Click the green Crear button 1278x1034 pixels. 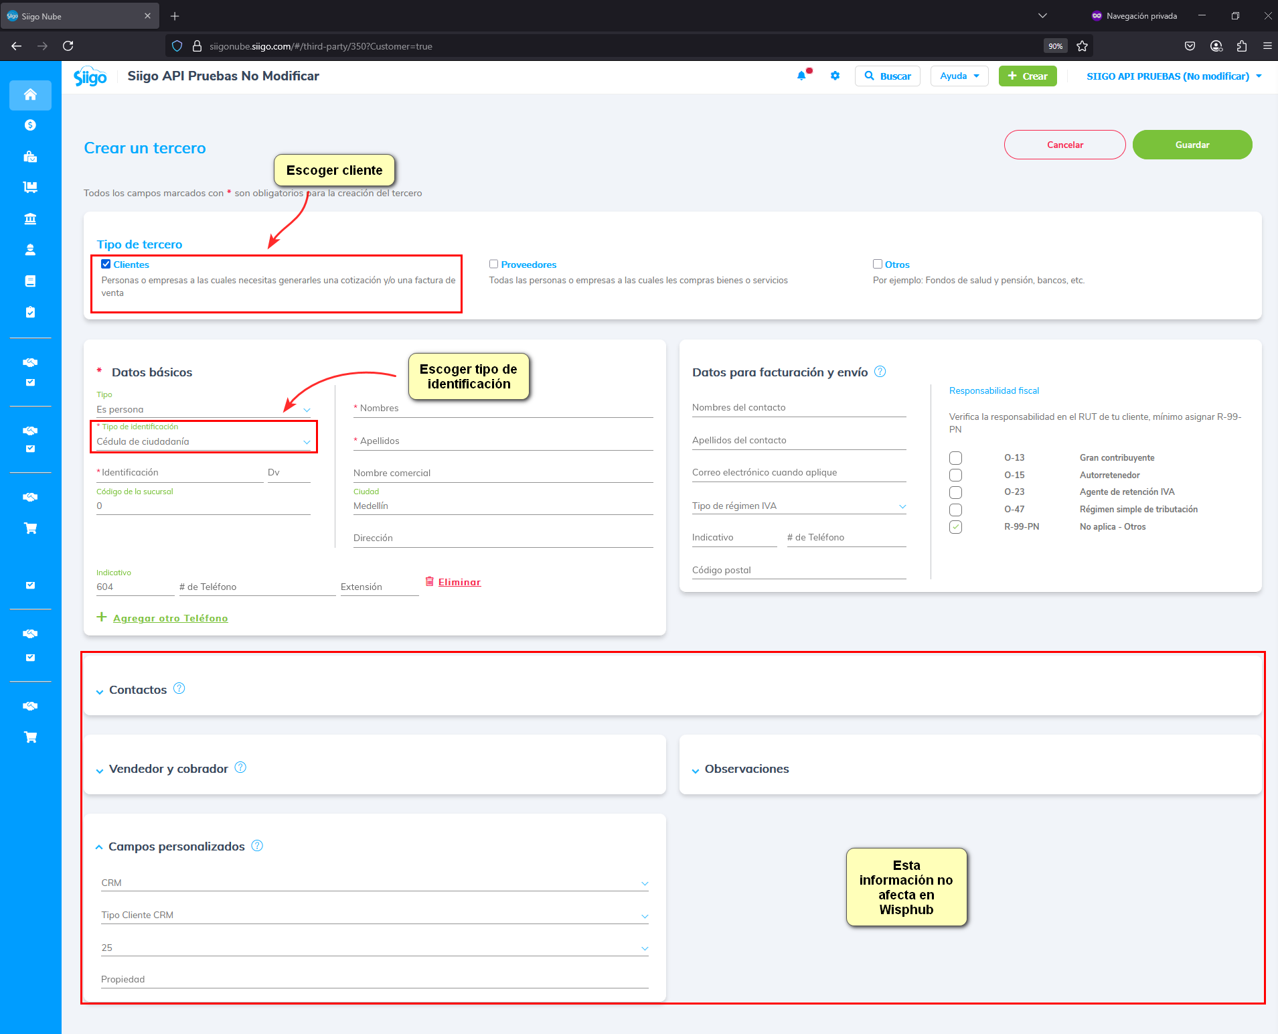click(1028, 76)
